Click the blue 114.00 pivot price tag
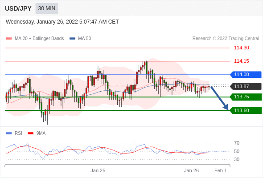263x178 pixels. tap(246, 74)
